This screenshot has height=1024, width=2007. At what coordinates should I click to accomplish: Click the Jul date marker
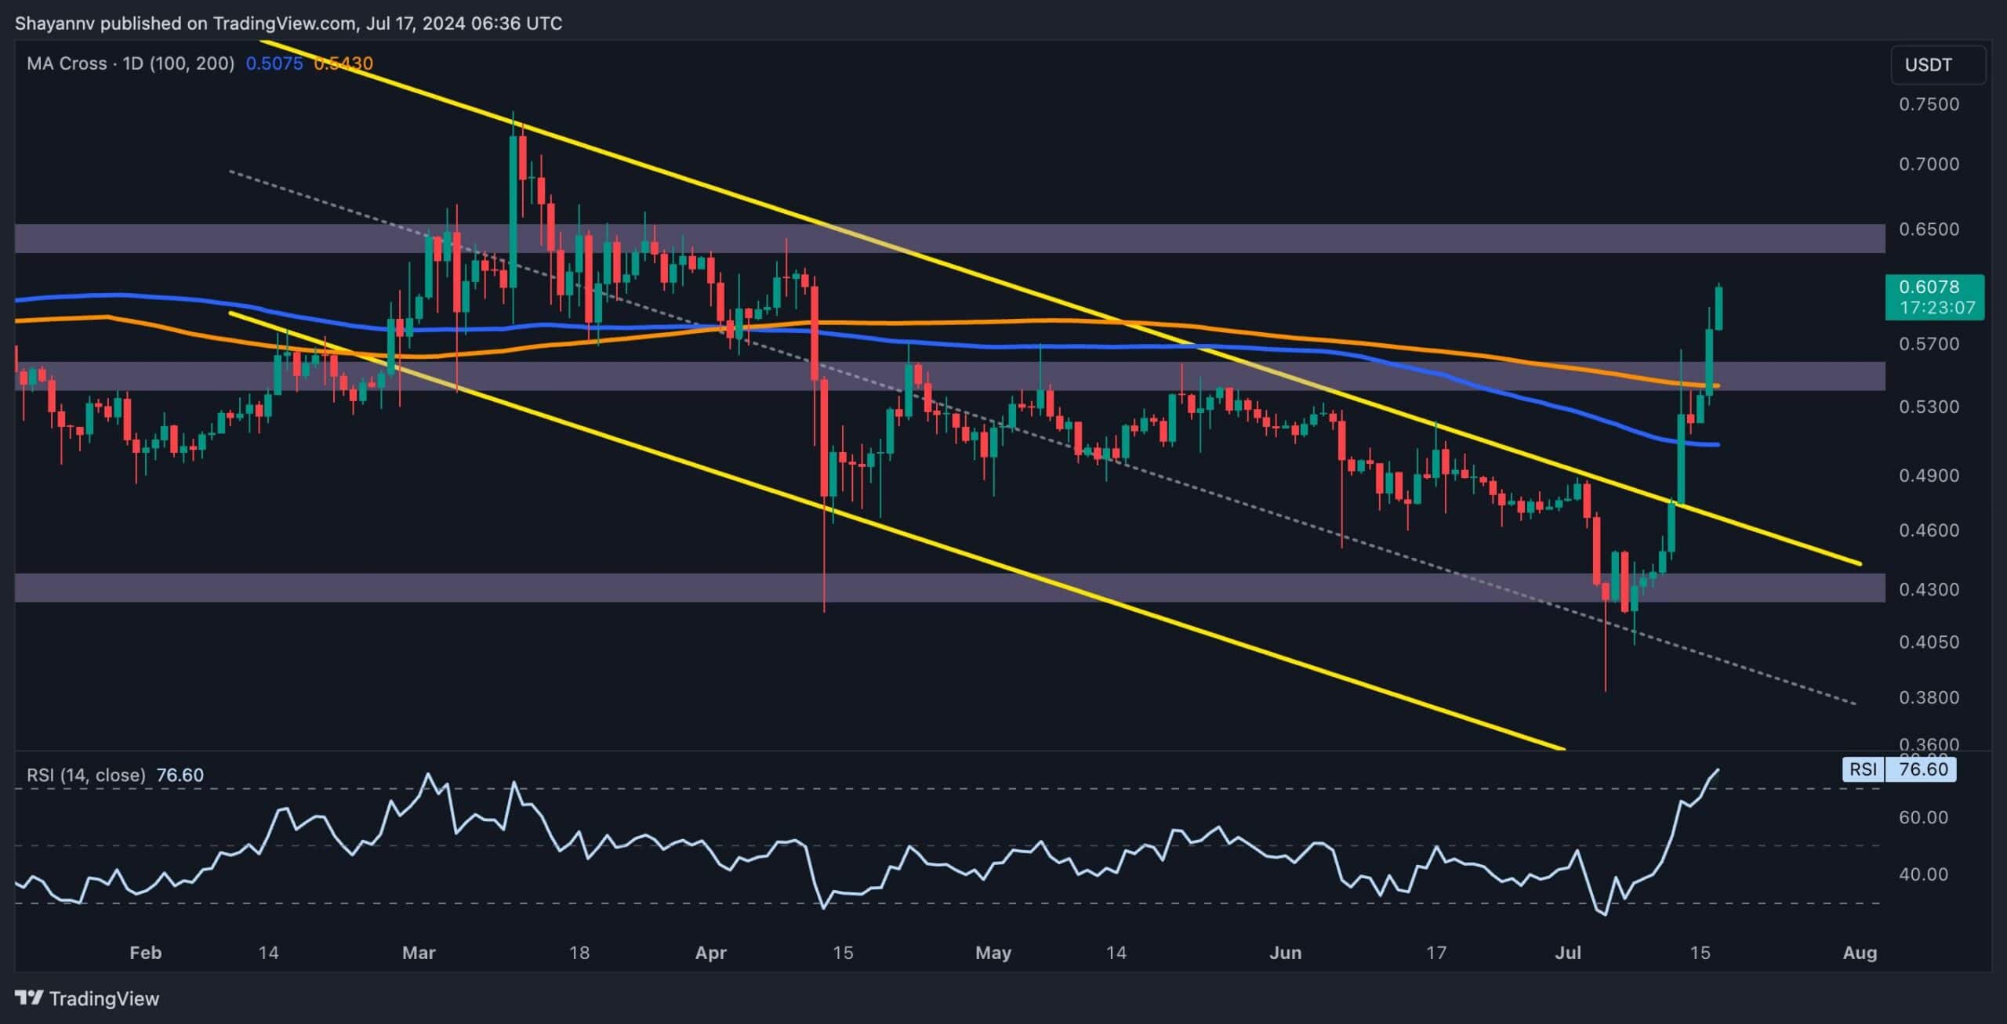click(x=1568, y=953)
